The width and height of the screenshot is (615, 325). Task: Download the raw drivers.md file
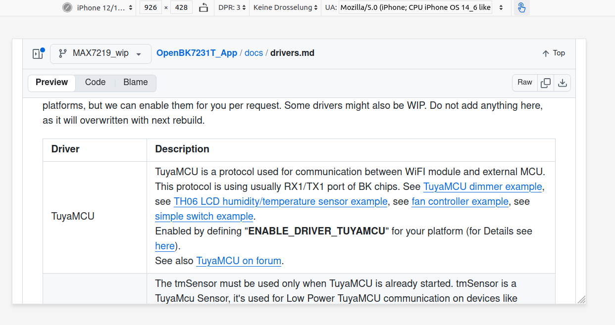[x=563, y=83]
